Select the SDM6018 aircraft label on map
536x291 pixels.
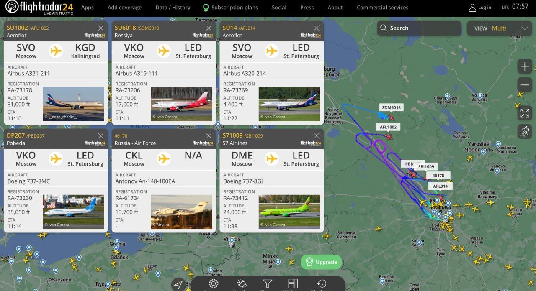[391, 107]
